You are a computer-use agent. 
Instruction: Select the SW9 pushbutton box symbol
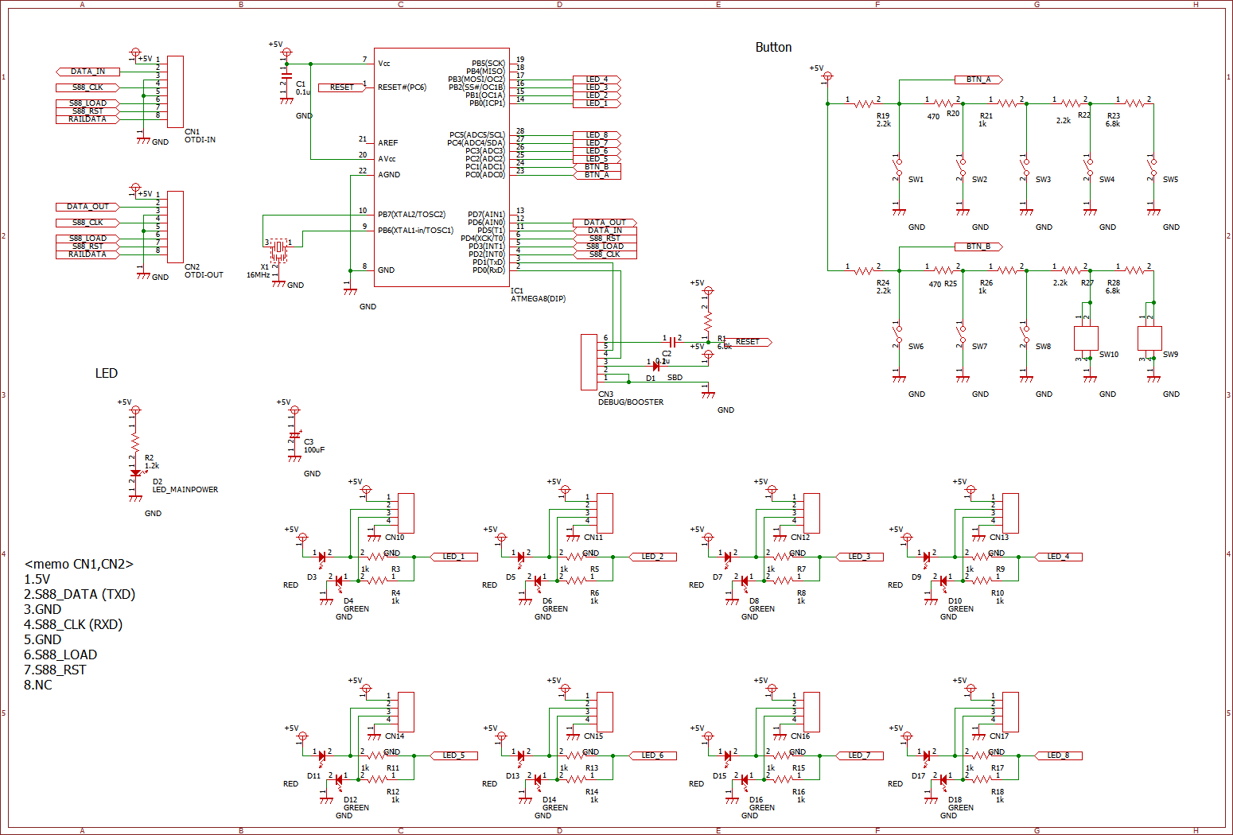pos(1149,338)
